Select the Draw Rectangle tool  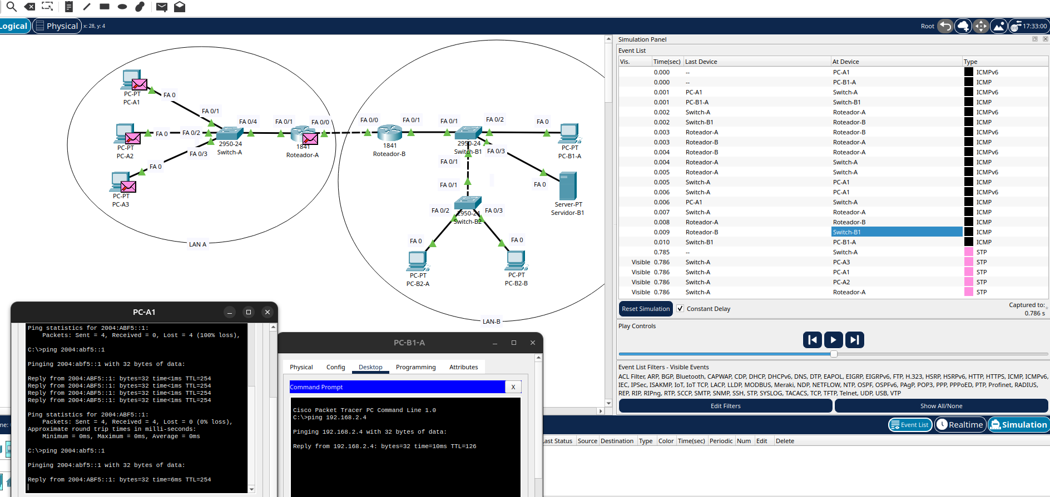pos(105,7)
